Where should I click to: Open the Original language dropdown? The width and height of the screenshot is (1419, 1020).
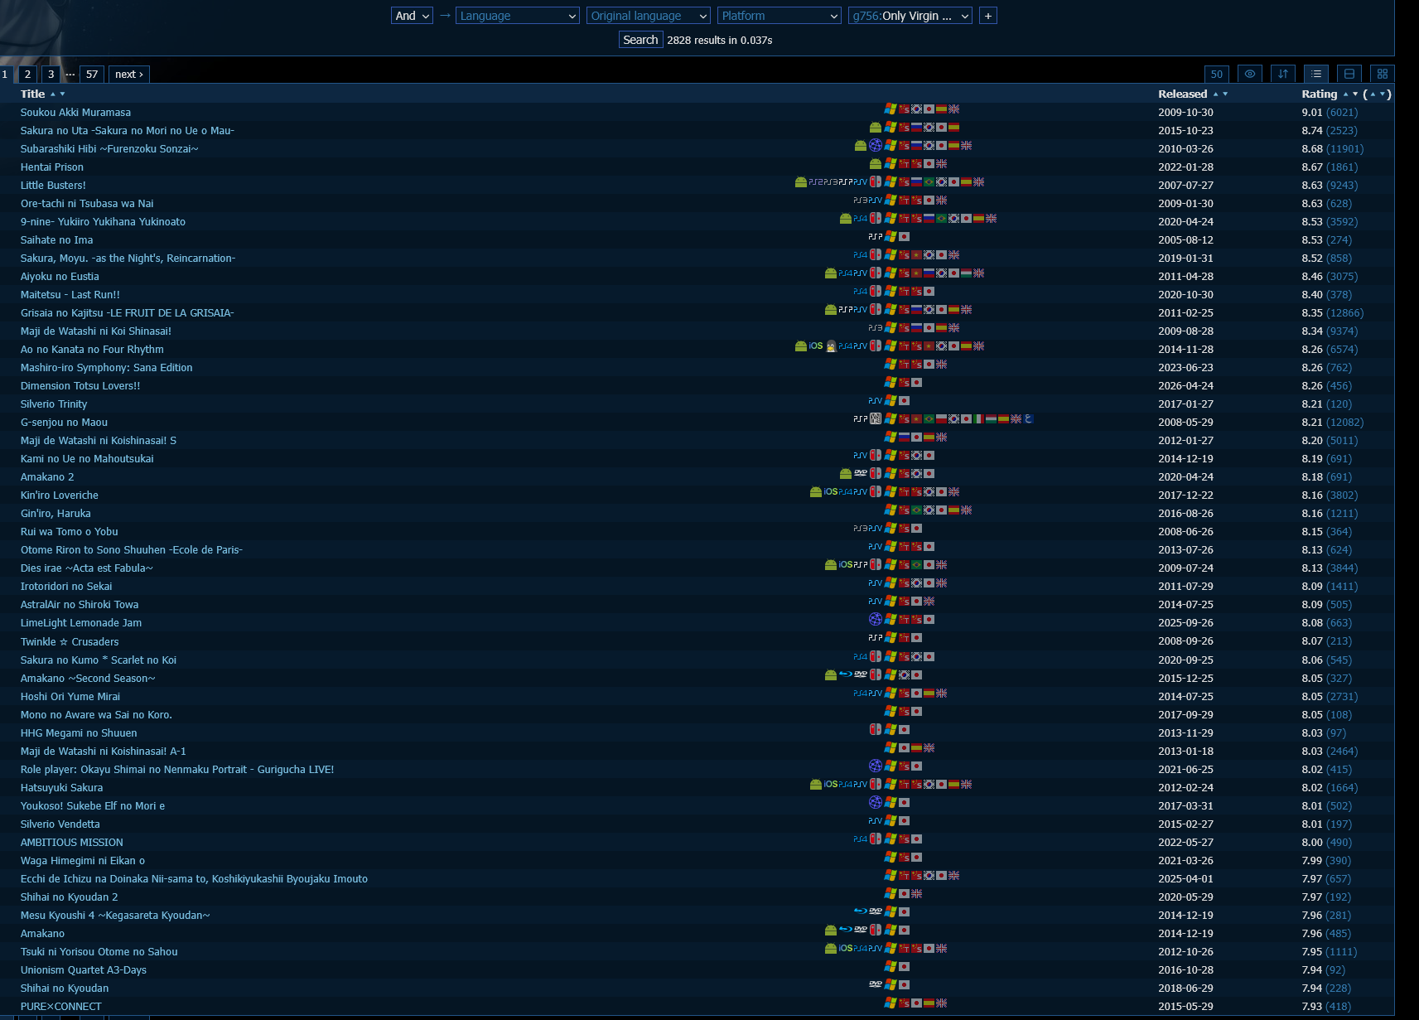tap(649, 16)
